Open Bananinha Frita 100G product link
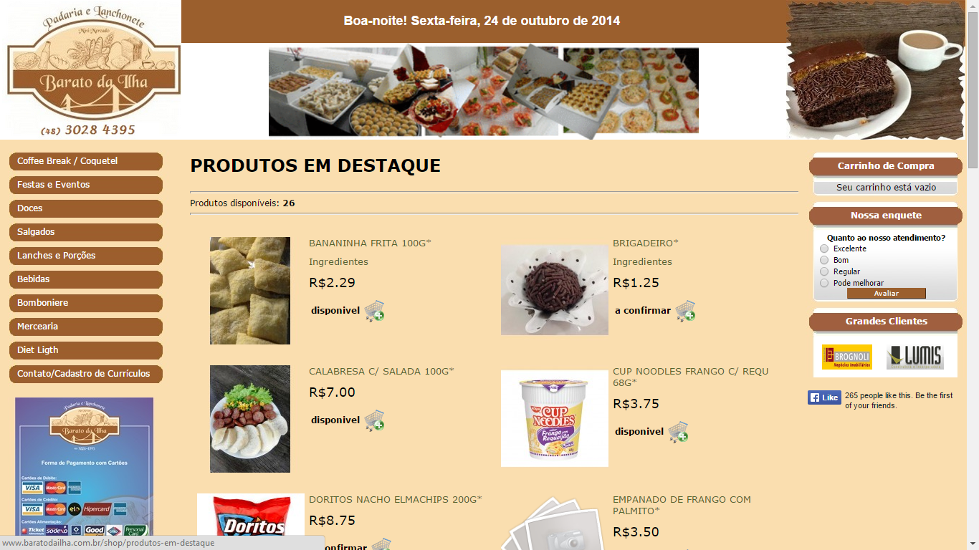The height and width of the screenshot is (550, 979). [370, 243]
